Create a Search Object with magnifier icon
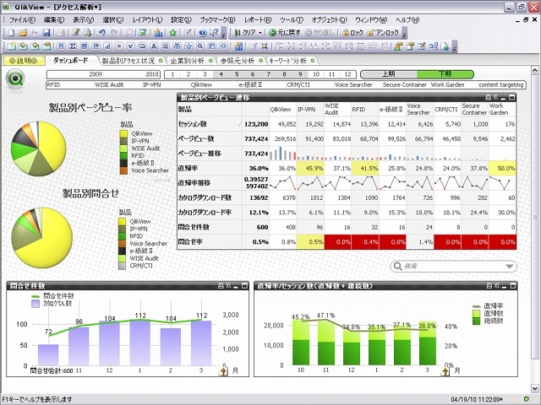Image resolution: width=541 pixels, height=405 pixels. [200, 46]
